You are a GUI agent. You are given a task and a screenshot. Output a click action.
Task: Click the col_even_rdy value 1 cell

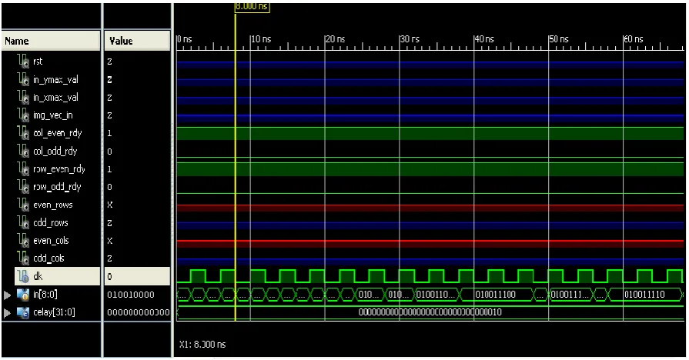coord(109,134)
